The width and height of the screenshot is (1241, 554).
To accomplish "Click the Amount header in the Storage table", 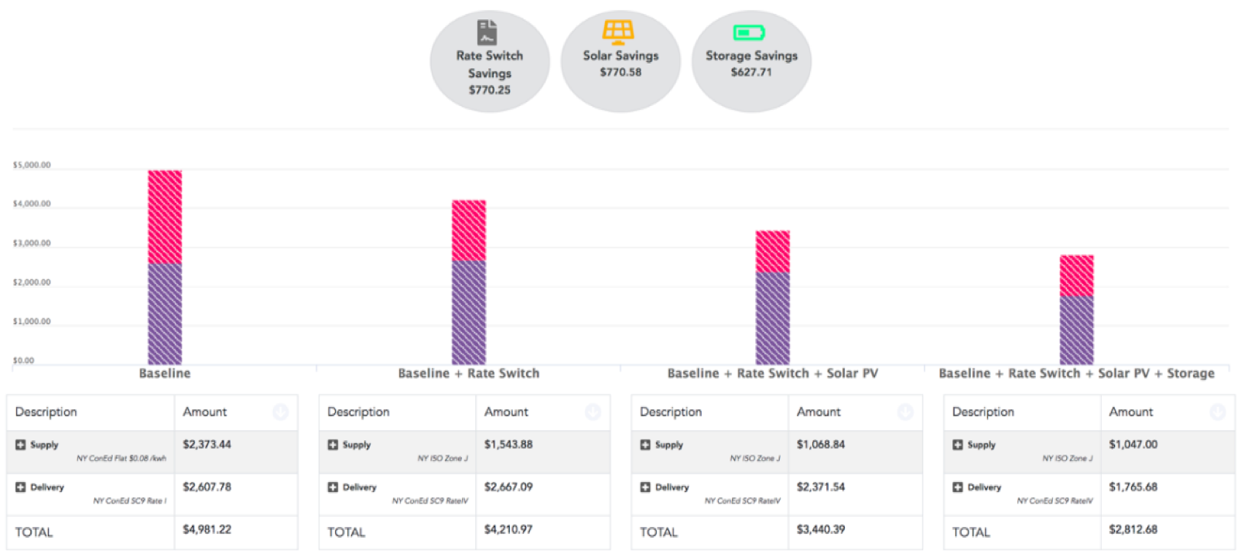I will coord(1131,412).
